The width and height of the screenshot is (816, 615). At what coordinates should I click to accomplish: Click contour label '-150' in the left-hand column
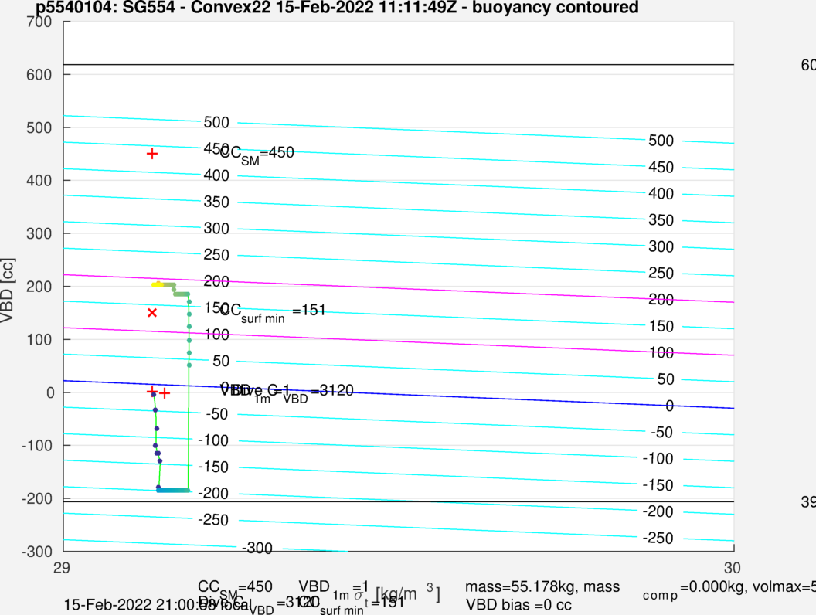(213, 467)
